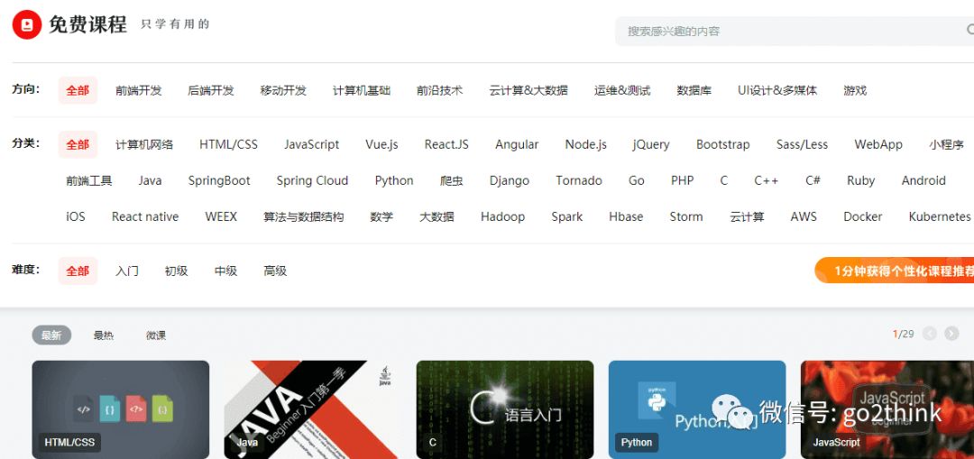Filter by WEEX category
This screenshot has height=459, width=974.
221,216
